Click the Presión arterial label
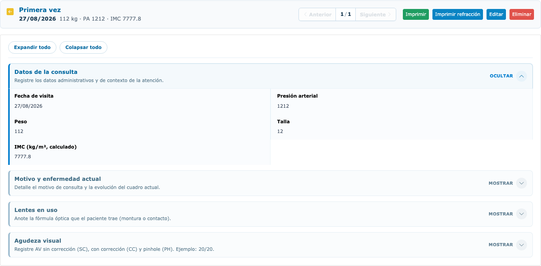The width and height of the screenshot is (541, 266). (x=297, y=96)
